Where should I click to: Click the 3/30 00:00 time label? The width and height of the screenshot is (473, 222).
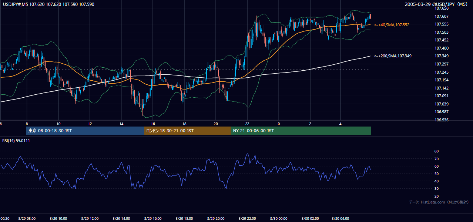[278, 218]
